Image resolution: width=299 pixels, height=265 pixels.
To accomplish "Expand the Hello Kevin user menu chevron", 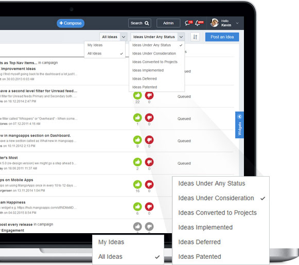I will point(237,23).
